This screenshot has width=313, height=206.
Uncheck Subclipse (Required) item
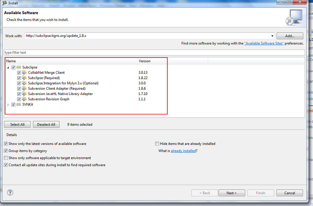click(x=19, y=78)
